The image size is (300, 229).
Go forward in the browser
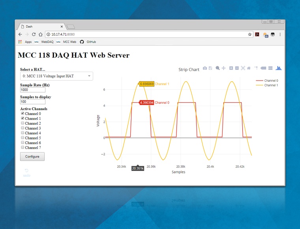coord(27,34)
